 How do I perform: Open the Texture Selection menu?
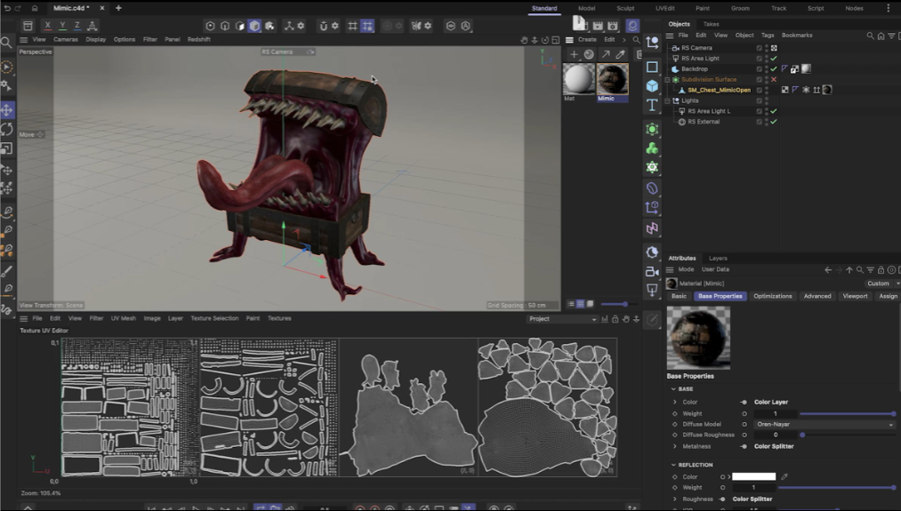click(214, 318)
